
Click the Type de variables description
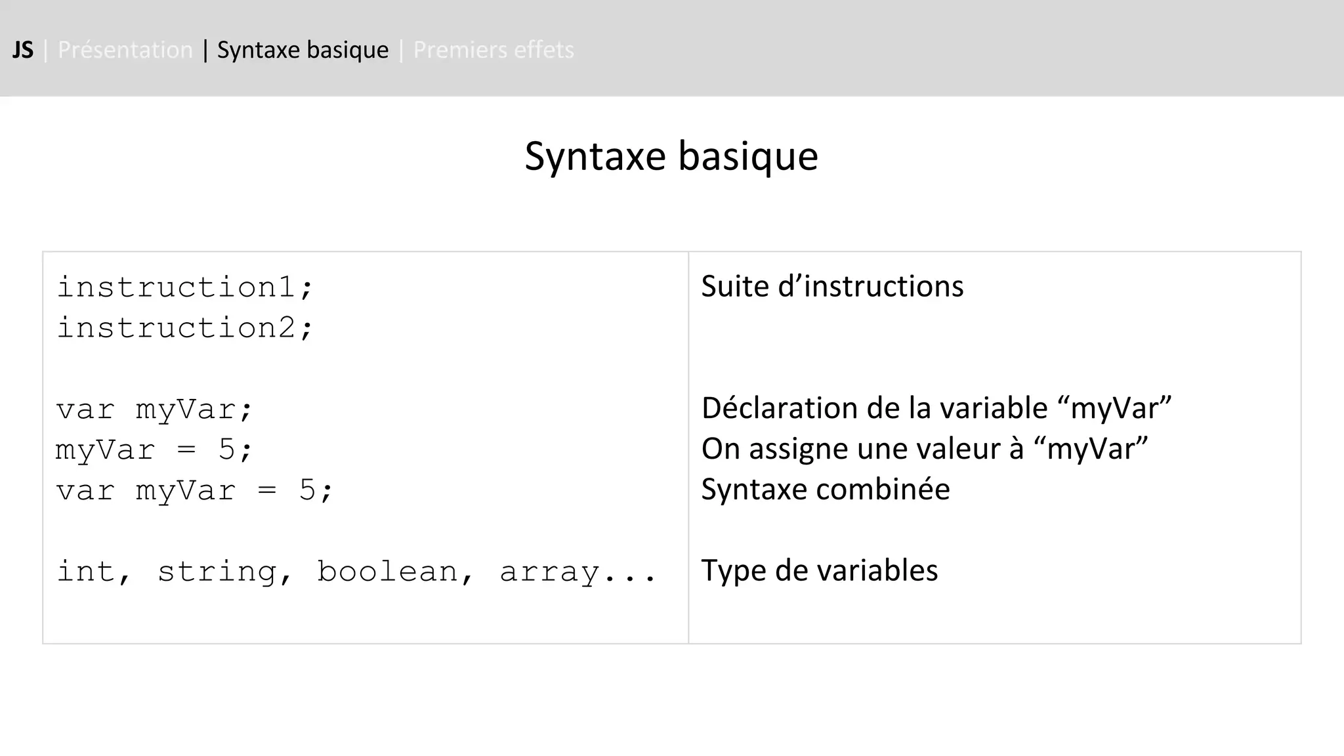click(x=820, y=570)
